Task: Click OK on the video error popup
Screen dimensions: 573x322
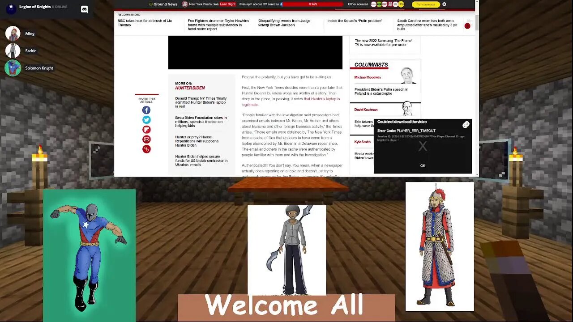Action: 423,166
